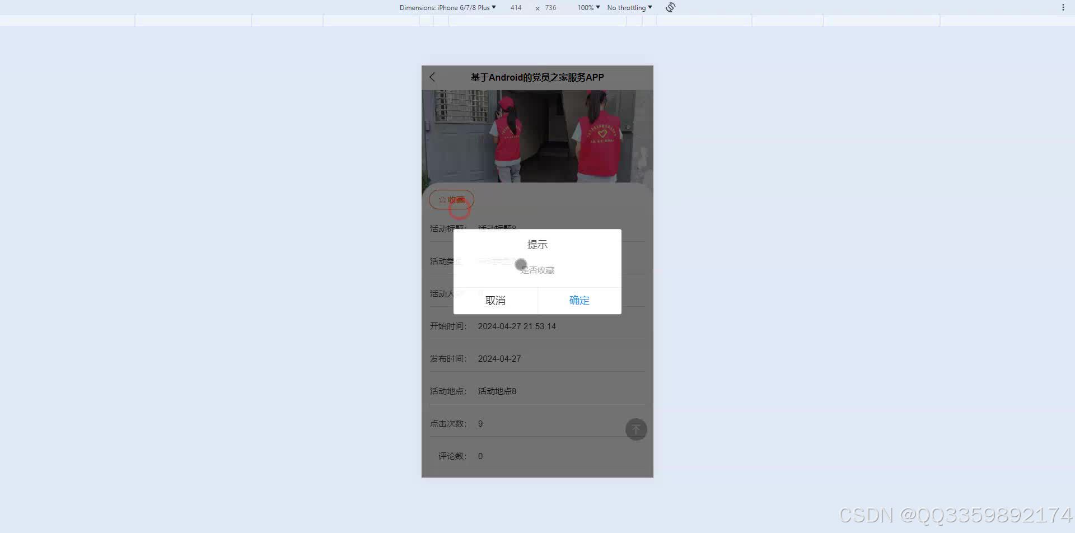Click the rotate device orientation icon
Image resolution: width=1075 pixels, height=533 pixels.
click(671, 7)
